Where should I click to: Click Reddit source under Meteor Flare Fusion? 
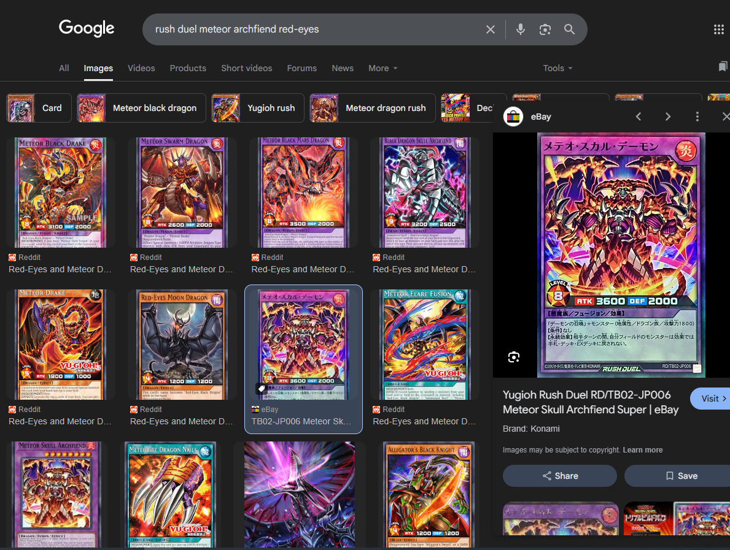pyautogui.click(x=389, y=410)
